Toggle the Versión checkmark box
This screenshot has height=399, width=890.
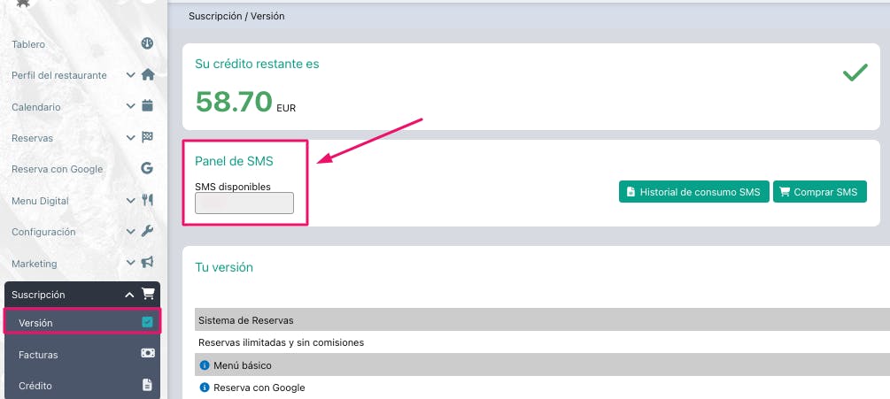click(x=147, y=323)
